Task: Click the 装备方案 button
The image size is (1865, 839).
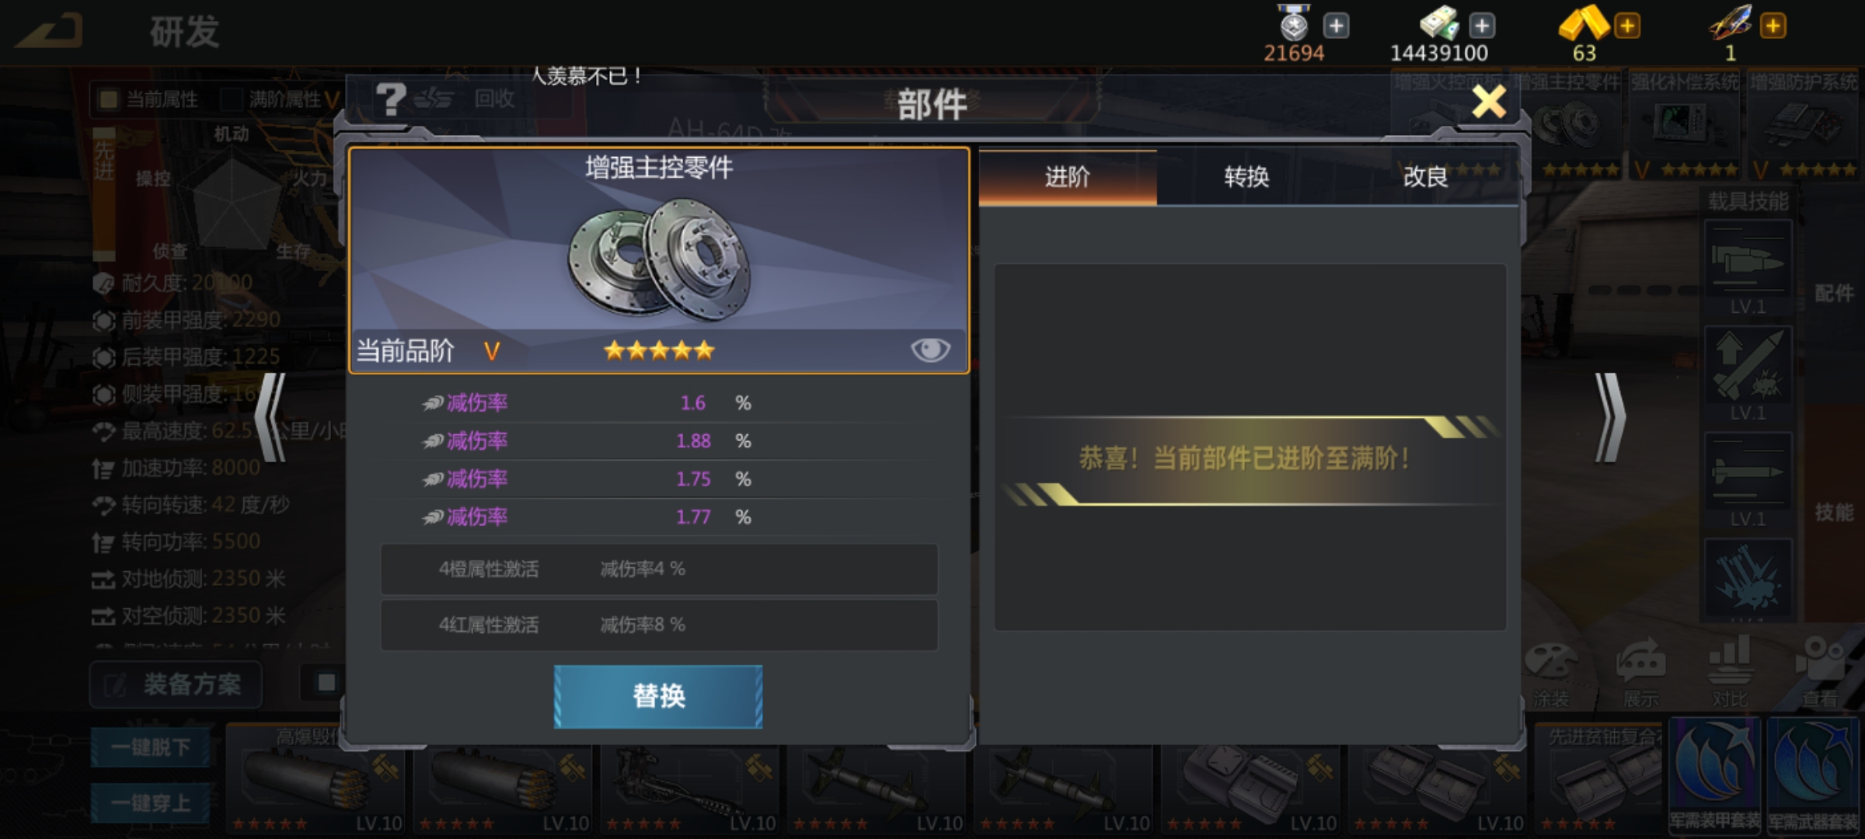Action: coord(176,684)
